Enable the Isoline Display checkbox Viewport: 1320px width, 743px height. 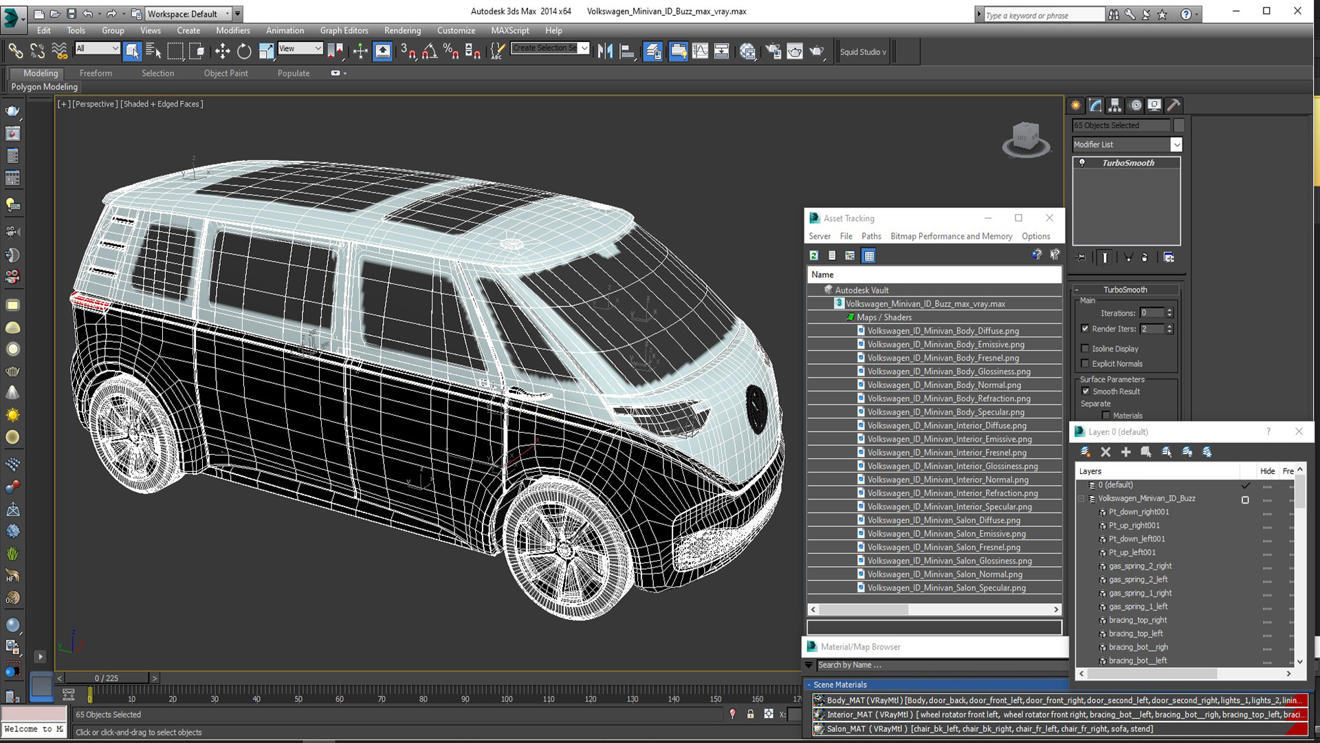(x=1085, y=349)
